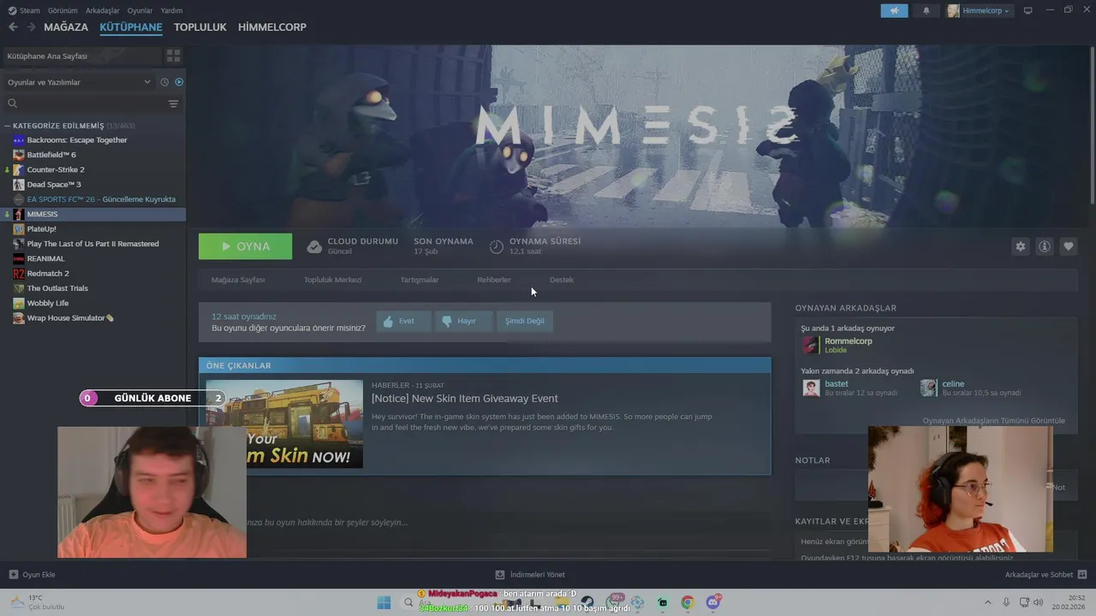The image size is (1096, 616).
Task: Open the Rehberler game tab
Action: click(494, 280)
